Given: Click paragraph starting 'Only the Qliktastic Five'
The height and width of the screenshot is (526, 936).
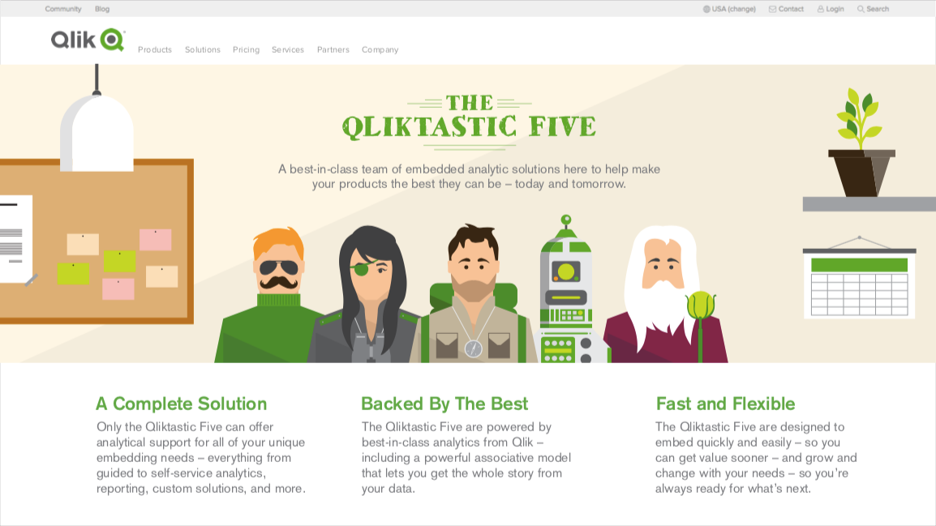Looking at the screenshot, I should click(201, 457).
